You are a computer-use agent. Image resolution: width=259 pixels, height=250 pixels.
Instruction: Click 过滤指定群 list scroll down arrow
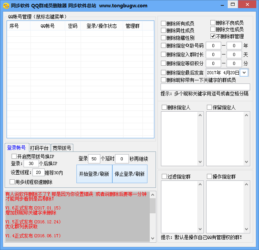[200, 229]
